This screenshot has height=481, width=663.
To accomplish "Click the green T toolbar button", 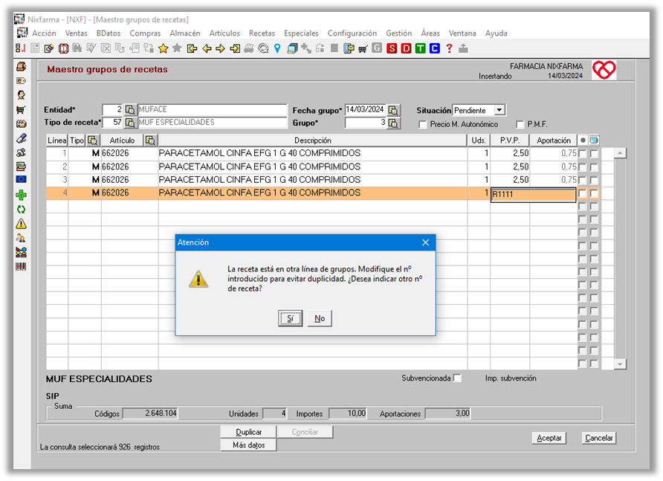I will pos(420,48).
